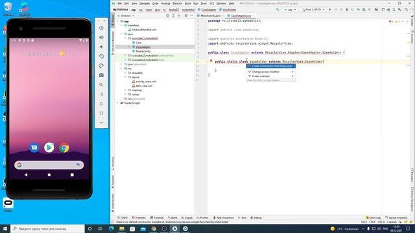The width and height of the screenshot is (415, 233).
Task: Rotate the emulator left
Action: (x=101, y=56)
